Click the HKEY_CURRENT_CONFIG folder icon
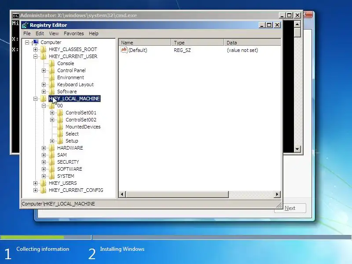 coord(43,190)
